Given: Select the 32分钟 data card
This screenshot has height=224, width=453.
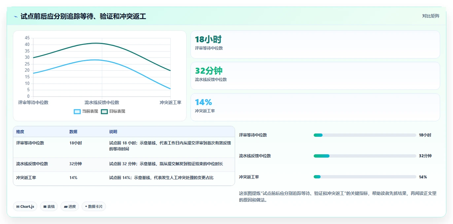Looking at the screenshot, I should [315, 76].
